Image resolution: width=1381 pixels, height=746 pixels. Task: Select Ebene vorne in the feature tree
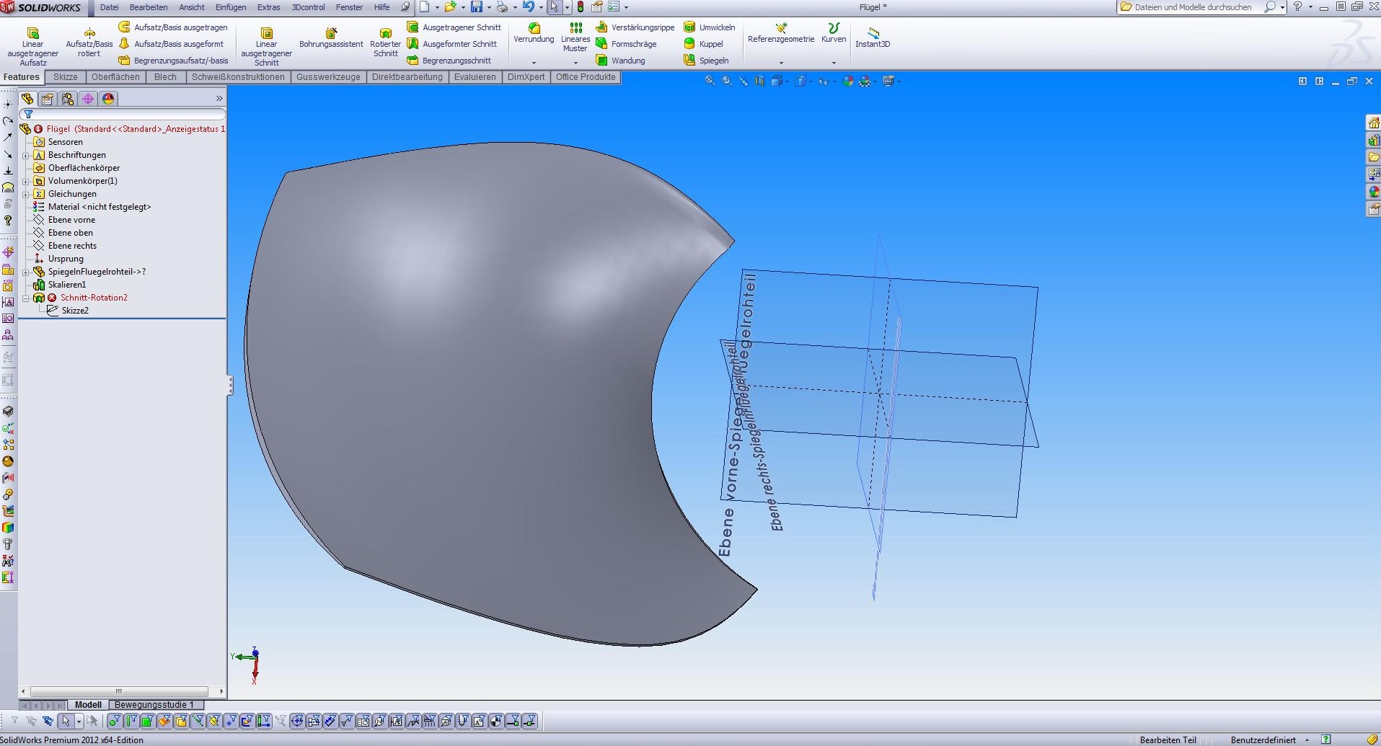(x=71, y=220)
